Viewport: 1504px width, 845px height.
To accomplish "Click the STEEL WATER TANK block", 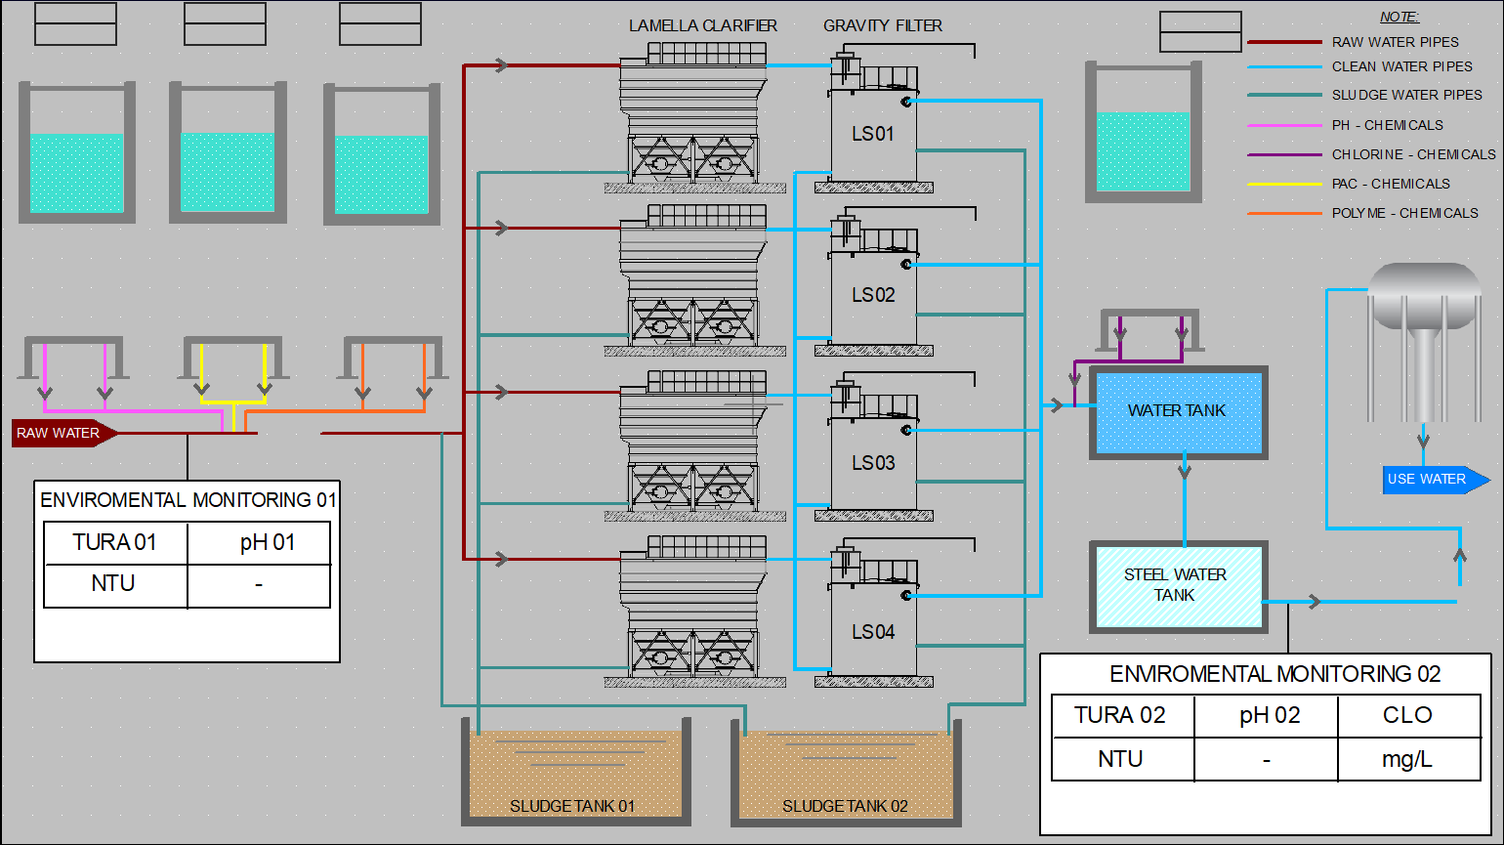I will [1177, 586].
